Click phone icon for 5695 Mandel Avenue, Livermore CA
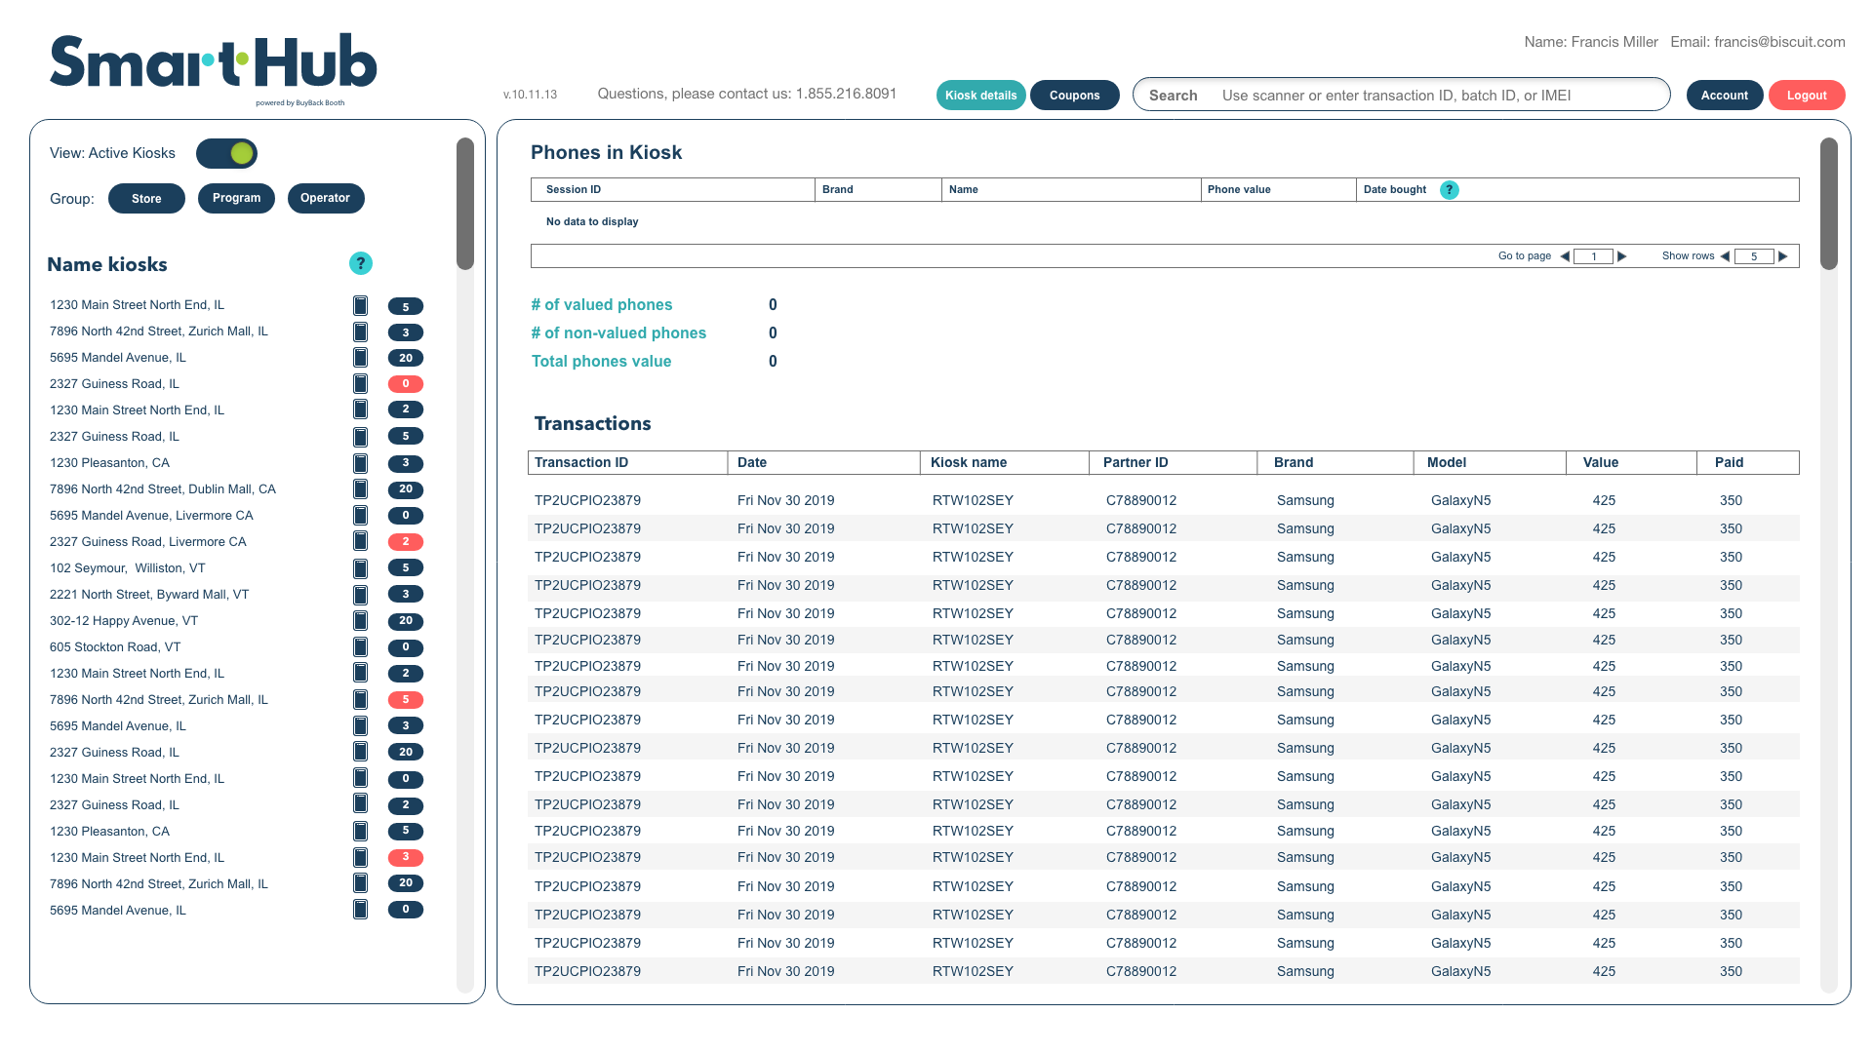1873x1053 pixels. [x=361, y=515]
